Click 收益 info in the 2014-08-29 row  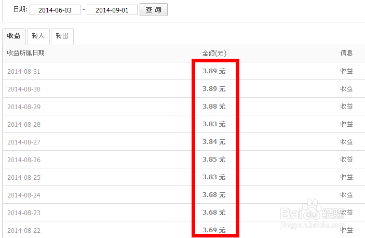[346, 107]
